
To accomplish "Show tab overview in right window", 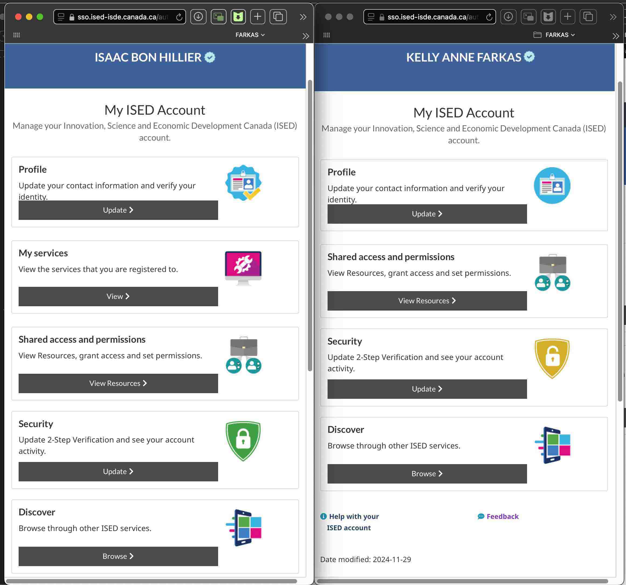I will point(588,17).
